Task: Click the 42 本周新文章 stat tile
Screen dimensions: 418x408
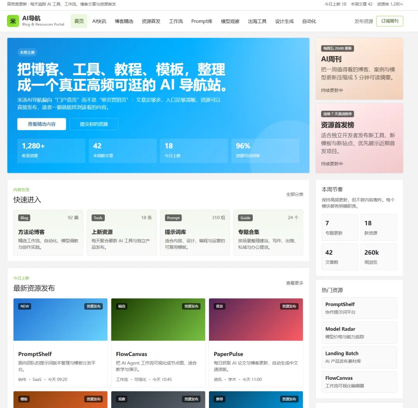Action: pyautogui.click(x=123, y=150)
